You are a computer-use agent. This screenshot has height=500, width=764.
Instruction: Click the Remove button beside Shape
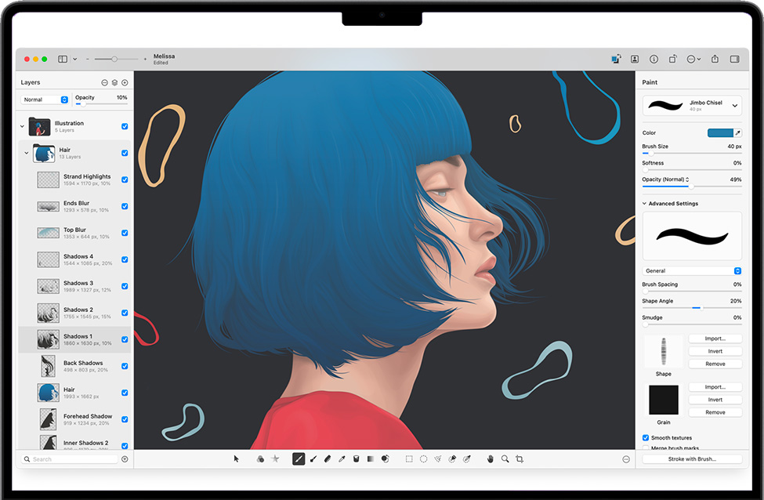point(715,364)
